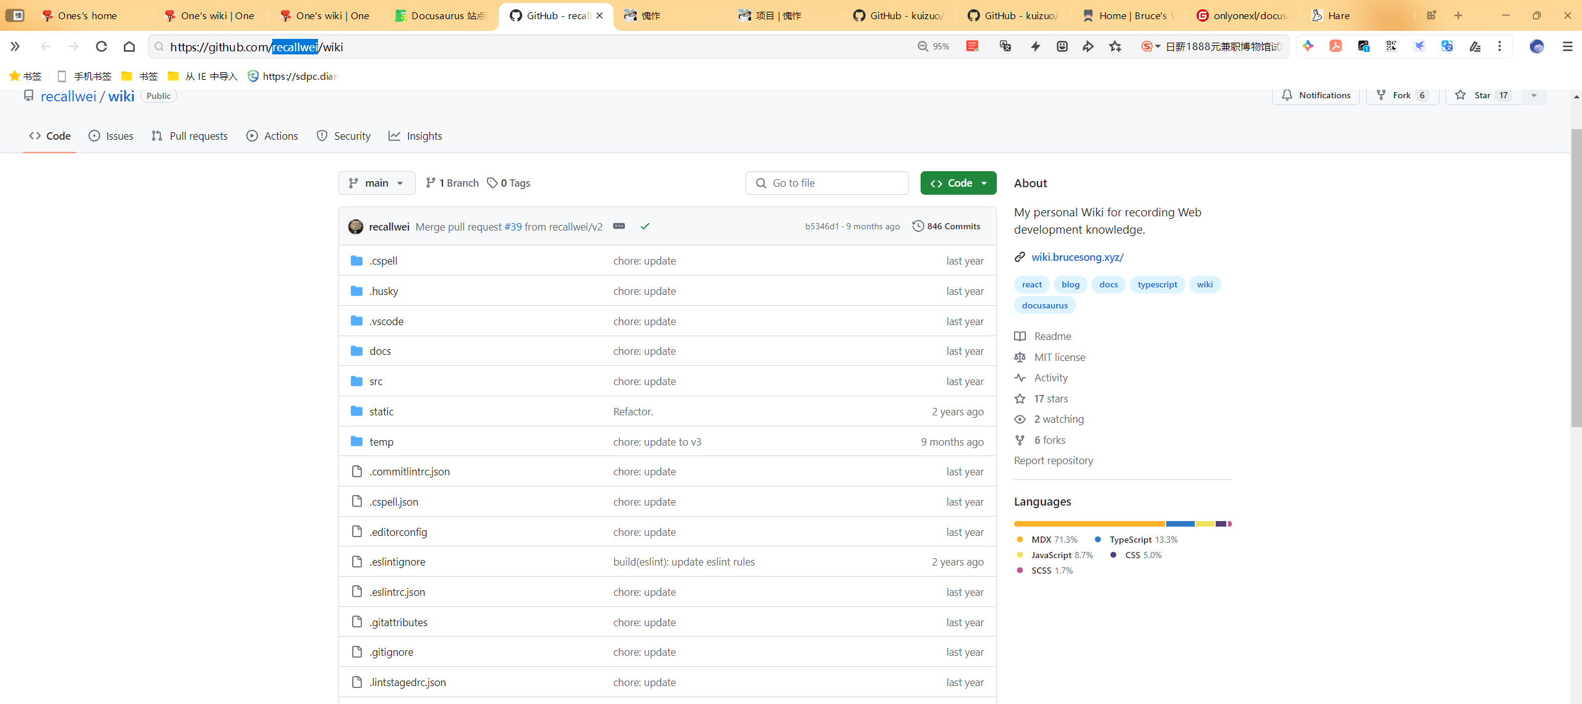Image resolution: width=1582 pixels, height=704 pixels.
Task: Click the JavaScript 8.7% language entry
Action: point(1055,555)
